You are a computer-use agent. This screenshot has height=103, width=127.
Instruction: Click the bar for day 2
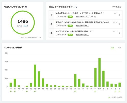(x=103, y=79)
